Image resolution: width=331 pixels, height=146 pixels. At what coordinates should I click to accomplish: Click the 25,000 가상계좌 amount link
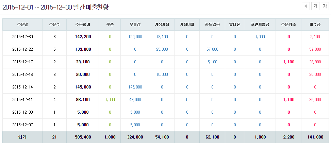point(162,49)
